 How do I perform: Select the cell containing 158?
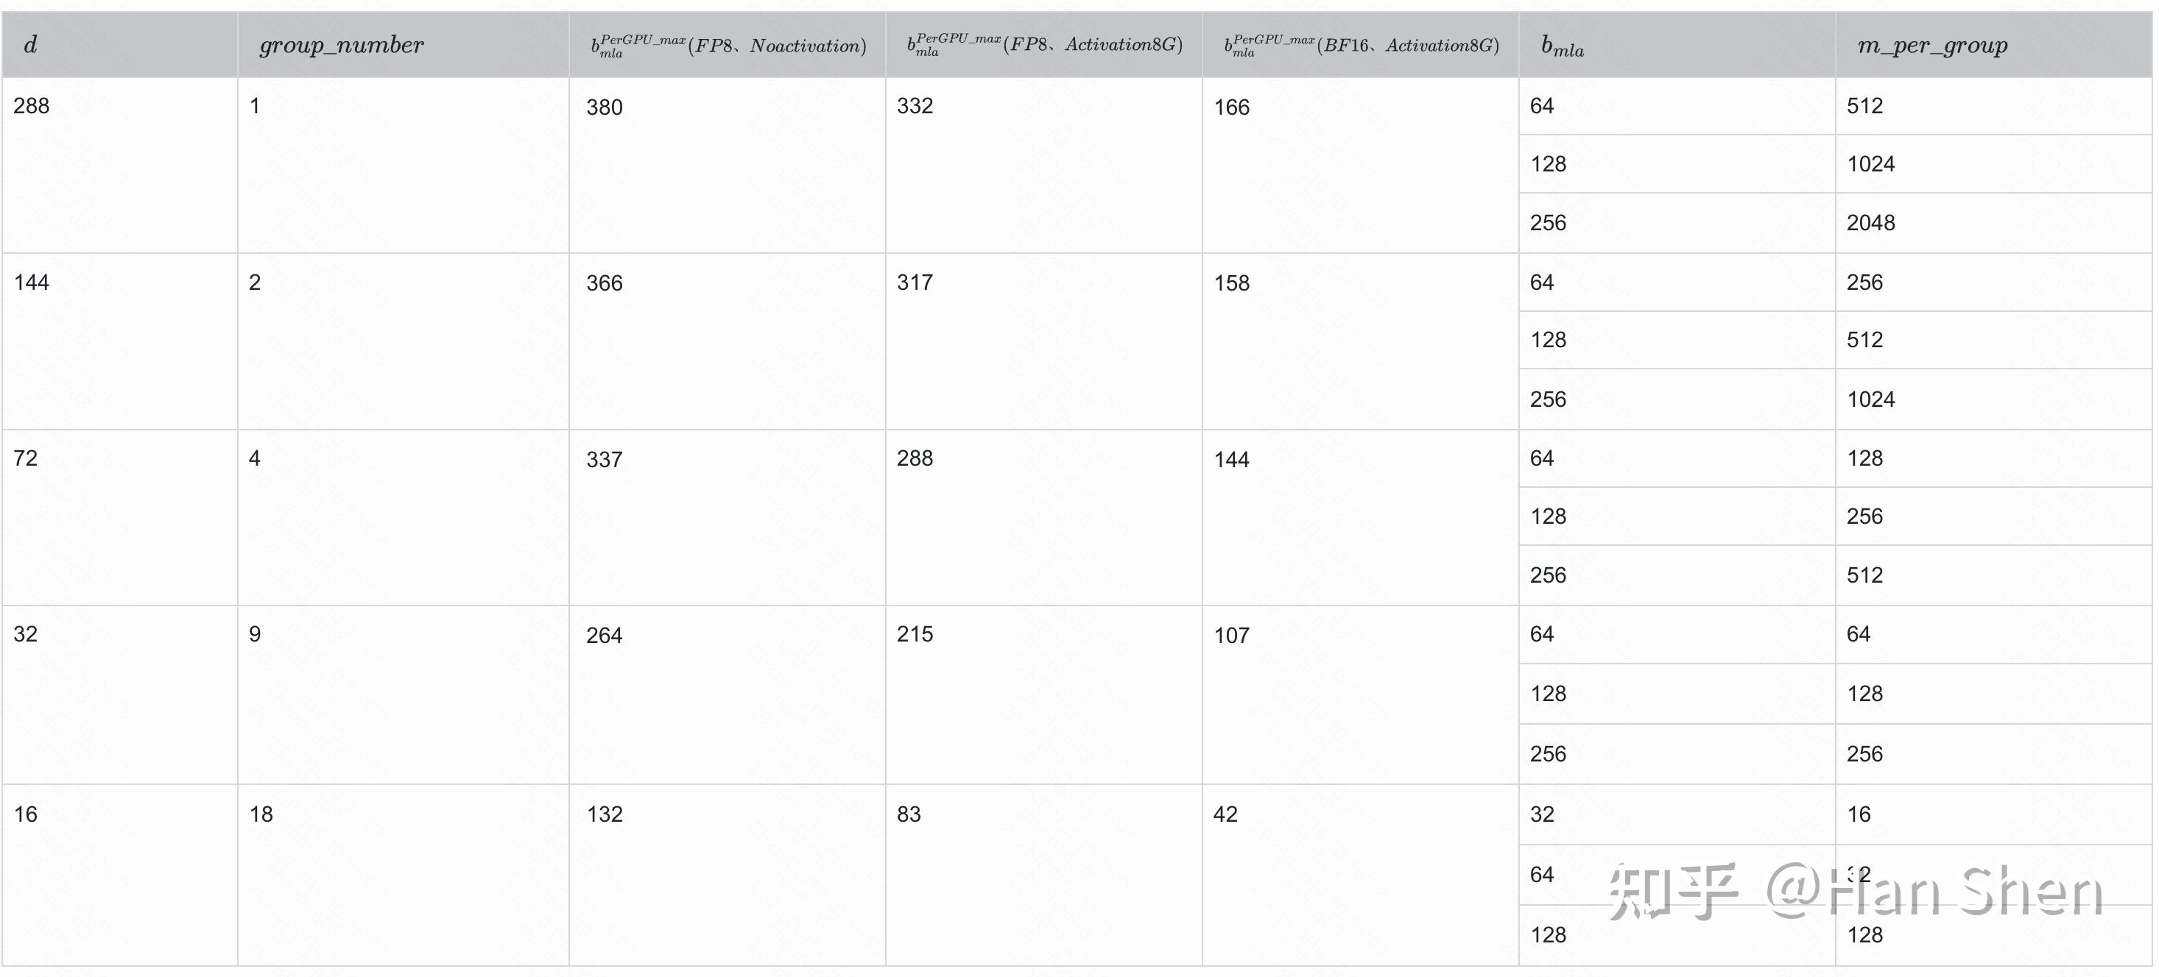(x=1231, y=283)
